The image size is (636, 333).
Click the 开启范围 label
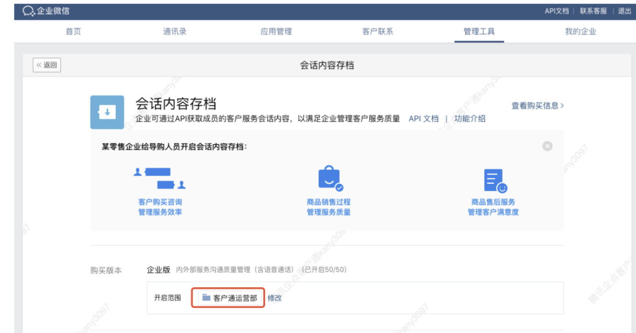click(167, 298)
